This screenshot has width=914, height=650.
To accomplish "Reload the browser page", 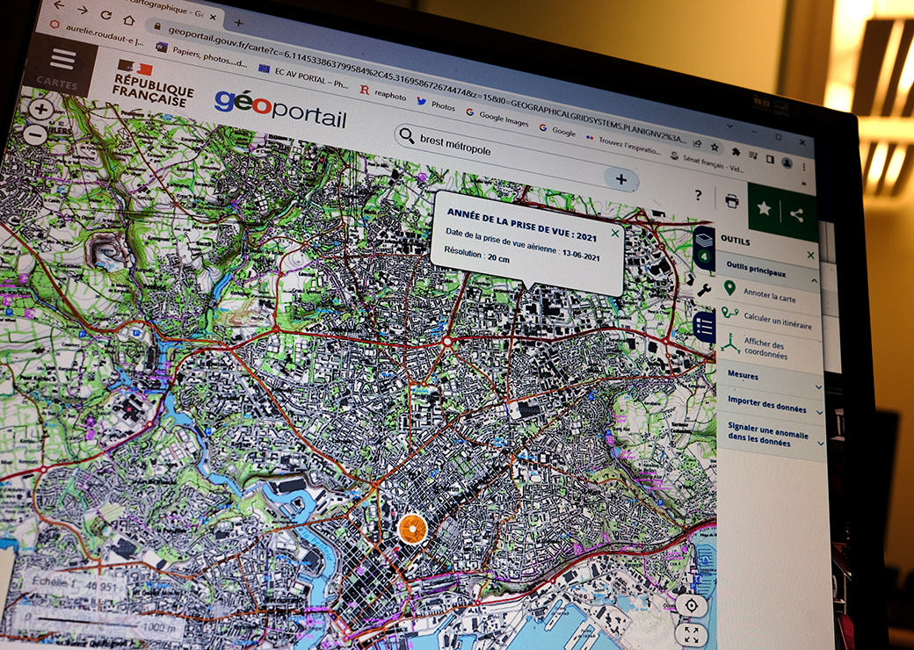I will 105,15.
